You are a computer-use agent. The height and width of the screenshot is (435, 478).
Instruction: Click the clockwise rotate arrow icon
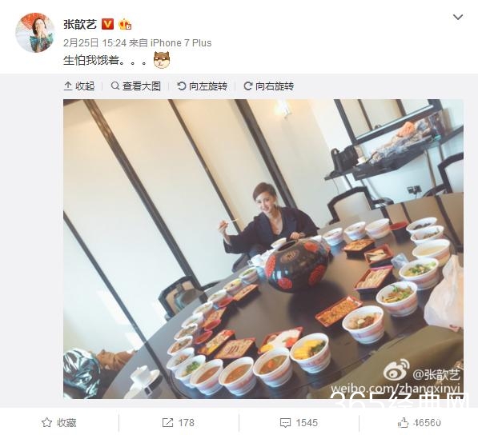click(x=248, y=86)
